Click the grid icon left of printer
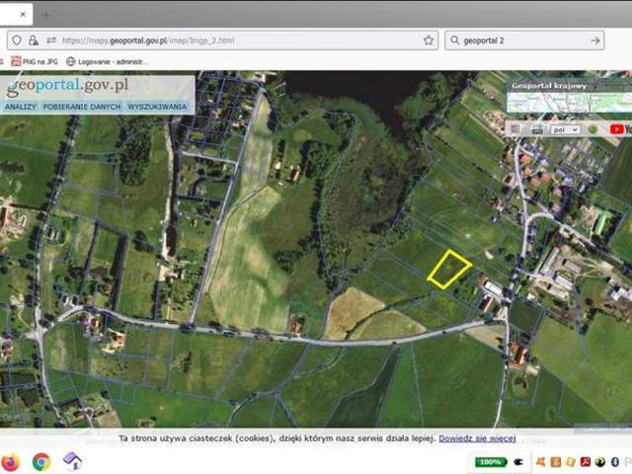The height and width of the screenshot is (474, 632). (x=514, y=129)
